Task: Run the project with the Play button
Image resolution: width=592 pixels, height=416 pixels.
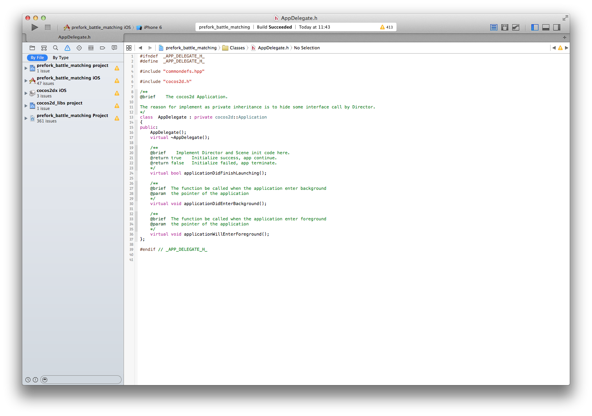Action: pos(35,27)
